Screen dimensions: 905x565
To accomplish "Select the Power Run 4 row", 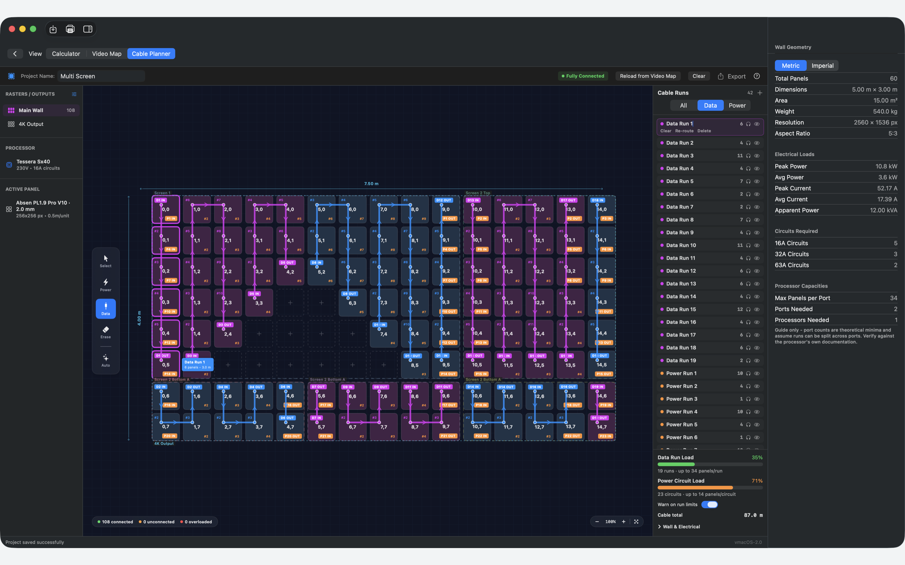I will click(710, 412).
